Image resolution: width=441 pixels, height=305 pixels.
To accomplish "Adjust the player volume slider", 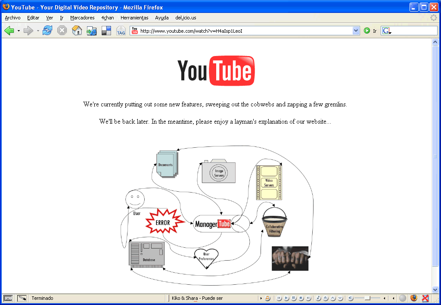I will [x=368, y=298].
